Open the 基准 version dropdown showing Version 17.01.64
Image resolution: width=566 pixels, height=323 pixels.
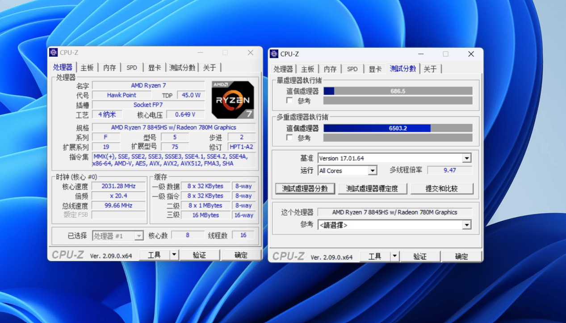point(466,158)
